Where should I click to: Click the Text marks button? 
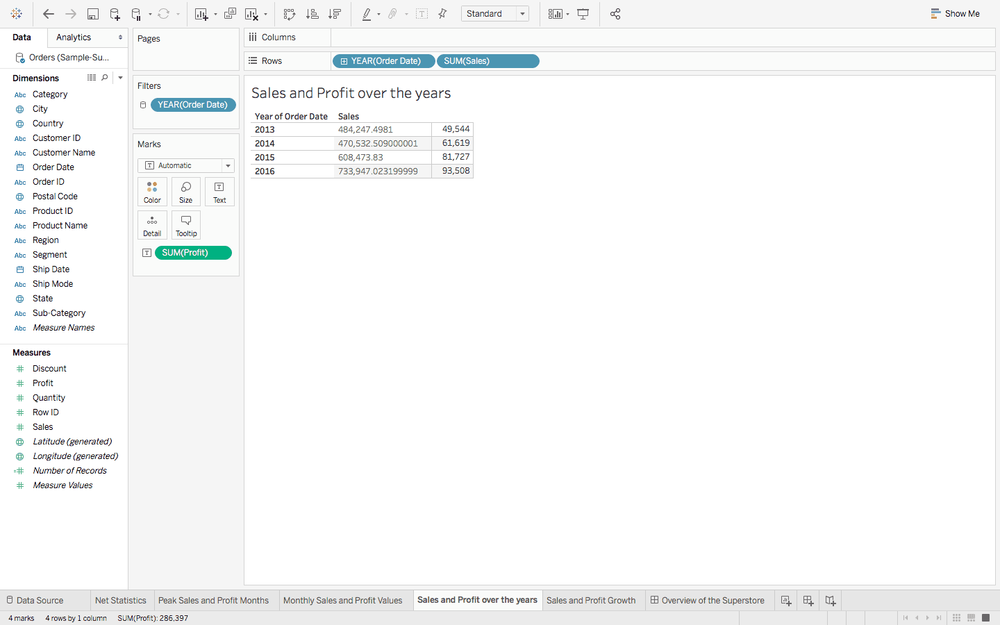(219, 192)
